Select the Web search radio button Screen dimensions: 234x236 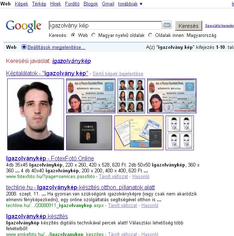pos(73,35)
